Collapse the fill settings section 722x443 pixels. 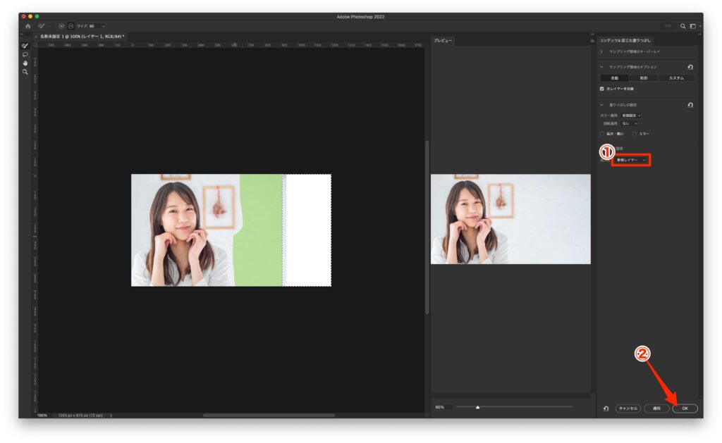tap(601, 105)
